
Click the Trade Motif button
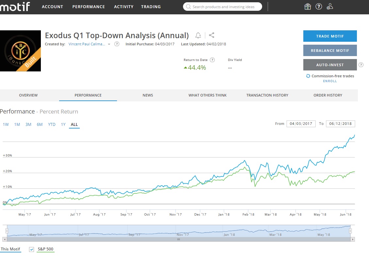pyautogui.click(x=330, y=36)
